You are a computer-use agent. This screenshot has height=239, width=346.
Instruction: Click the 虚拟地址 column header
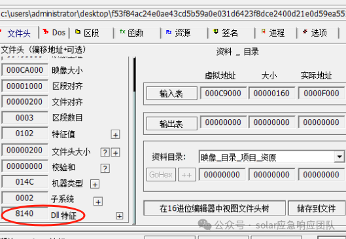click(x=220, y=76)
